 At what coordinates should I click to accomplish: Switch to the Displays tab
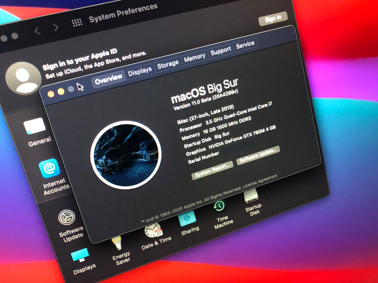140,72
